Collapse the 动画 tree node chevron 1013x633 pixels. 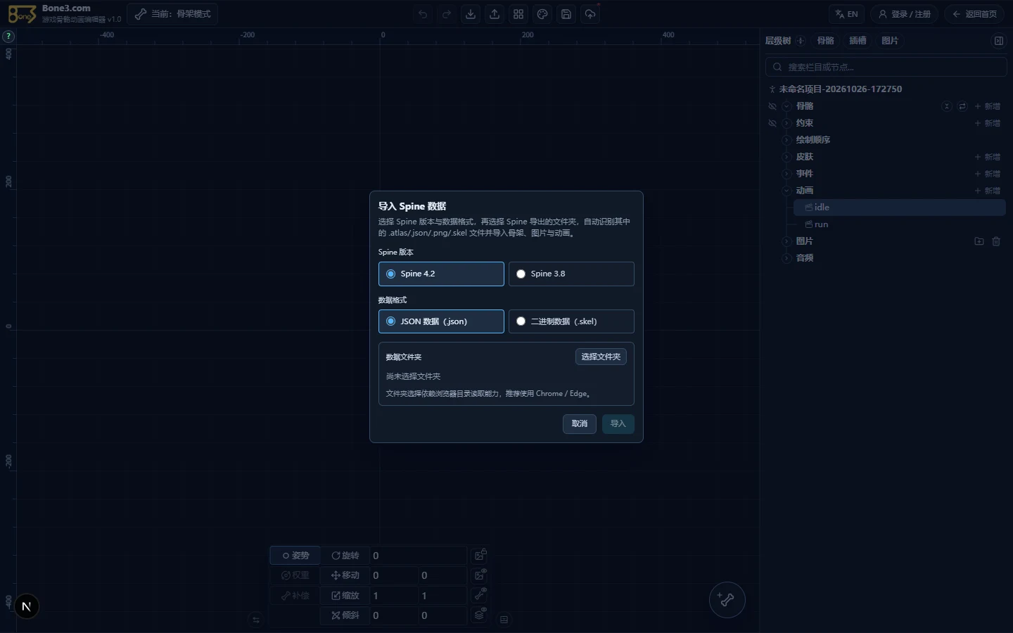786,191
